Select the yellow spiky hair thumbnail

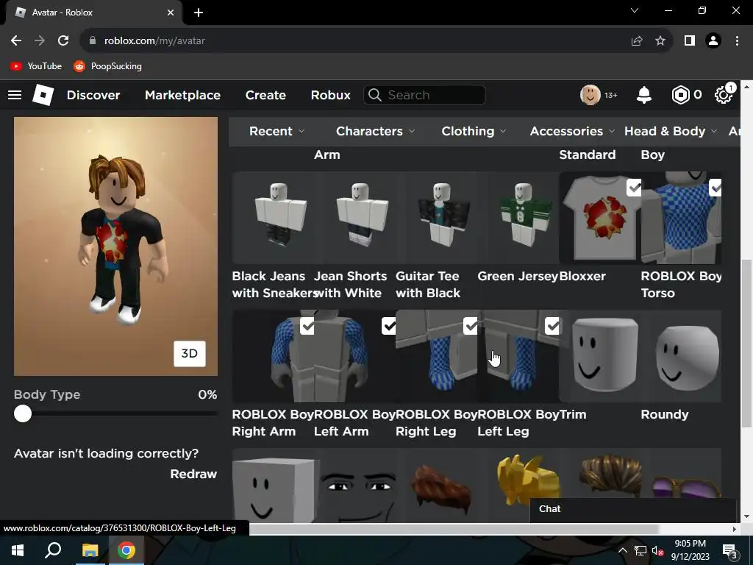[518, 486]
